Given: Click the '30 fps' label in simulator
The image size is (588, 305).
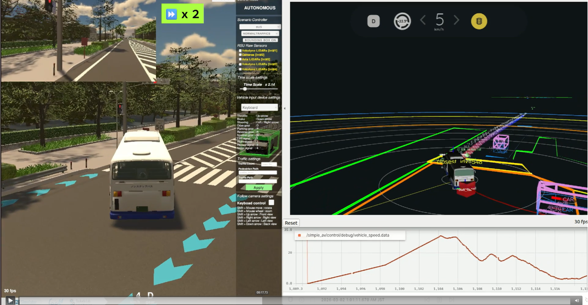Looking at the screenshot, I should [10, 291].
